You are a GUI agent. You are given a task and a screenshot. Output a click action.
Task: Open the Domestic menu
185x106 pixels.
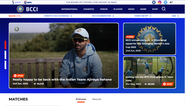(x=89, y=9)
